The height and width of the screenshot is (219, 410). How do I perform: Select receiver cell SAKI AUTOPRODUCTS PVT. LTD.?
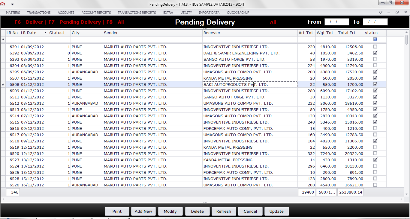(x=250, y=85)
